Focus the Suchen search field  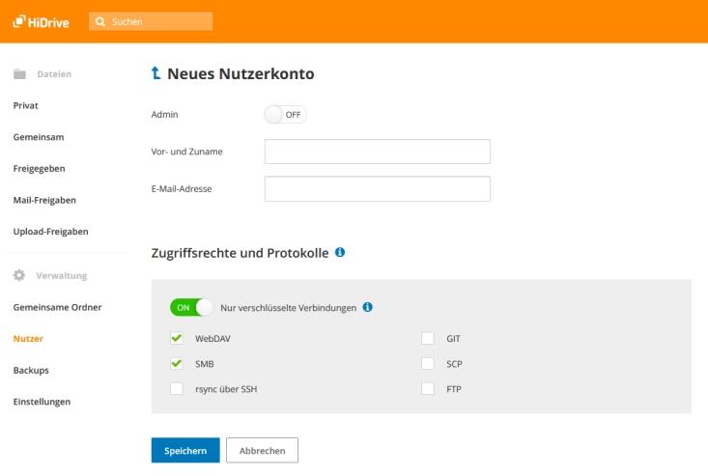click(x=151, y=21)
